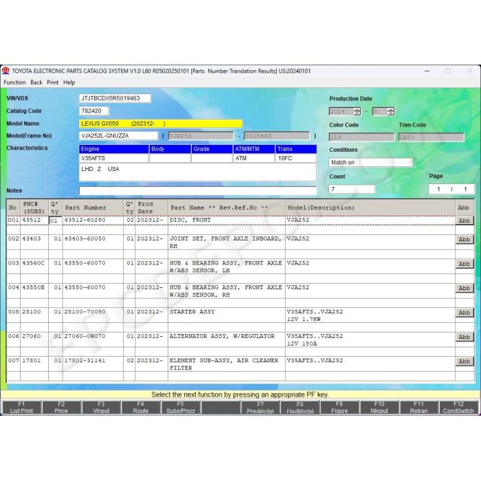Click the STARTER ASSY part name
This screenshot has width=481, height=481.
click(x=192, y=312)
